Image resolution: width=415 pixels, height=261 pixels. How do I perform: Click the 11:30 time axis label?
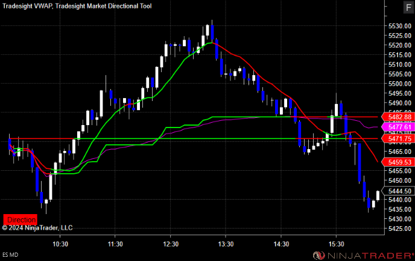115,244
